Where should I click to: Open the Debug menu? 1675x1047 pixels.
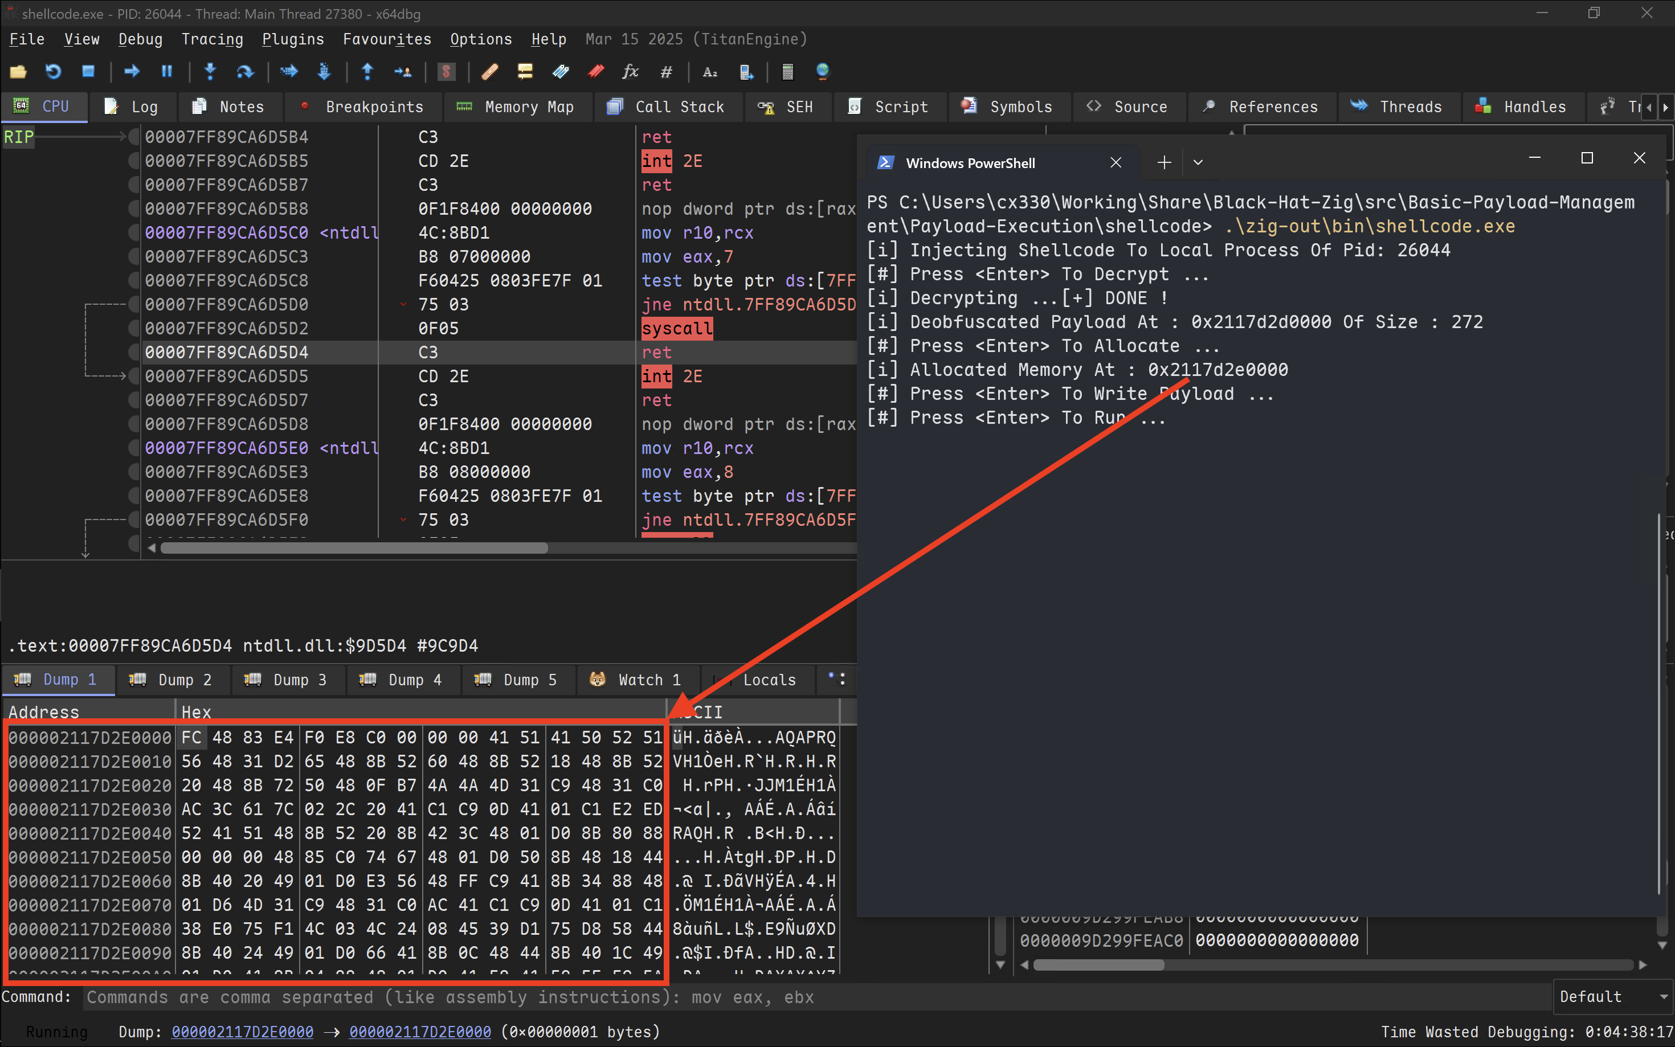[x=141, y=39]
